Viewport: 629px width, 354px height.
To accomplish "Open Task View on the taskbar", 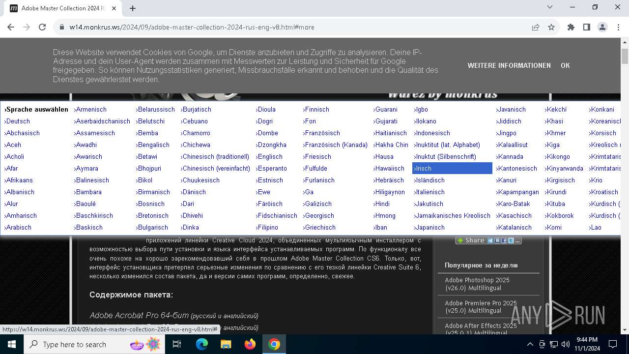I will (x=177, y=344).
